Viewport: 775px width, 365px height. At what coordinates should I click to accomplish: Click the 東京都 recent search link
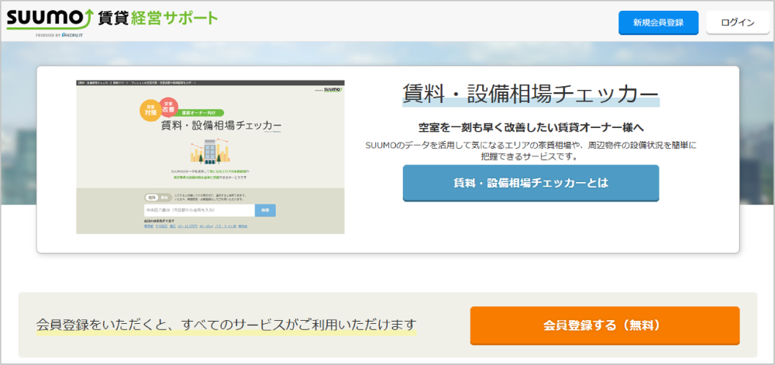[x=150, y=226]
